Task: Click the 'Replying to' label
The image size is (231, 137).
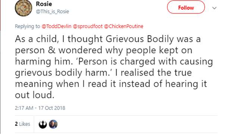Action: (x=28, y=26)
